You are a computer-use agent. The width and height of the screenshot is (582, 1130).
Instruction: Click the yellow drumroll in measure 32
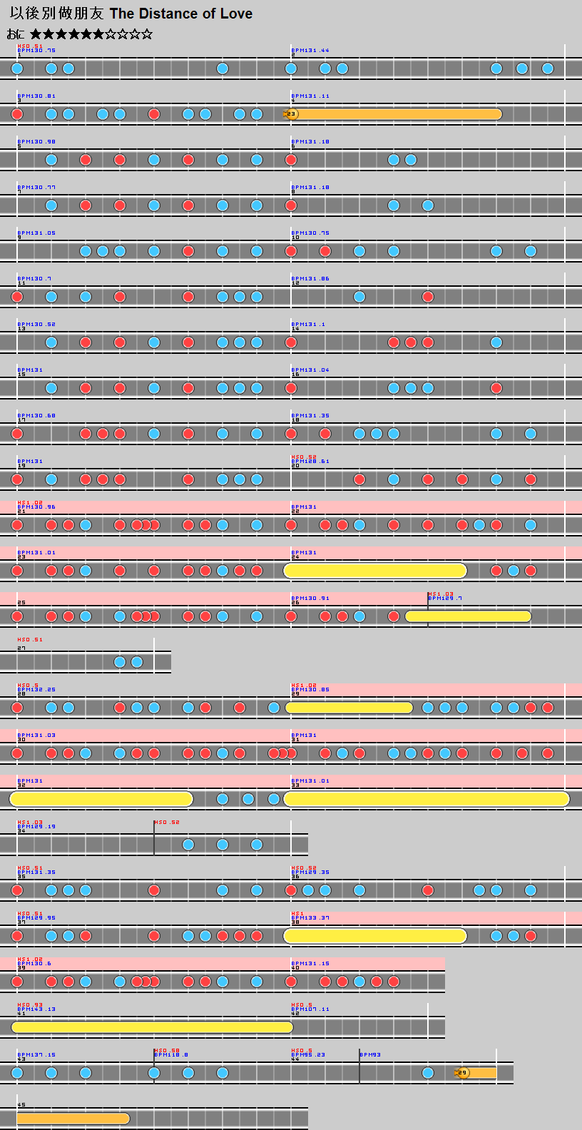coord(101,799)
